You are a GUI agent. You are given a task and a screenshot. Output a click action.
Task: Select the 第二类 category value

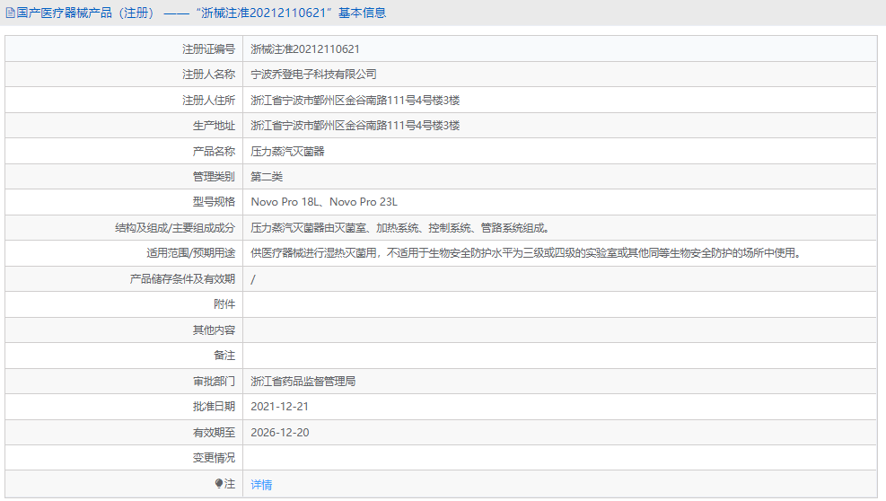pyautogui.click(x=267, y=176)
